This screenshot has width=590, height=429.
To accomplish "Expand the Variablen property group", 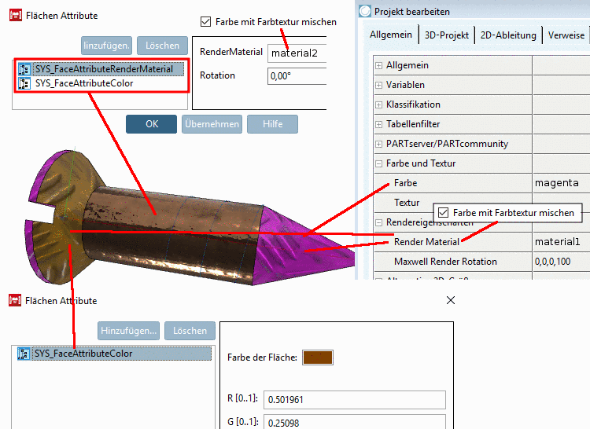I will (x=378, y=85).
